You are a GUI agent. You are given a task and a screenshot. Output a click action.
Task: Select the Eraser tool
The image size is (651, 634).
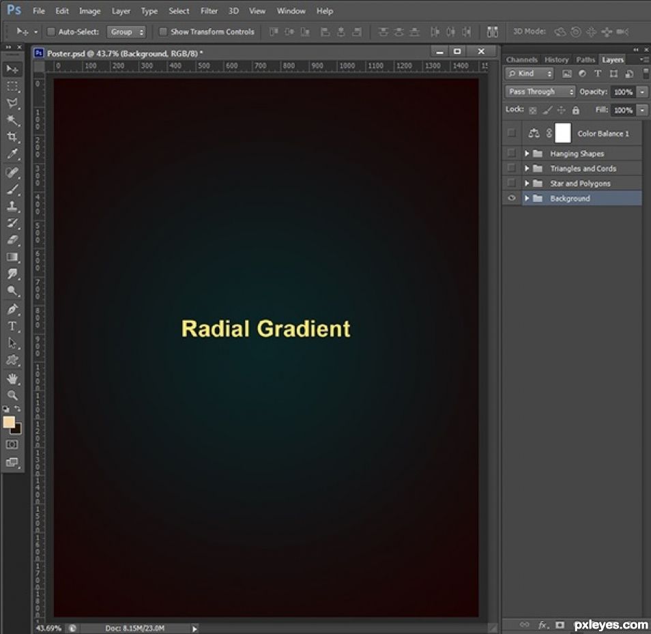click(x=12, y=240)
